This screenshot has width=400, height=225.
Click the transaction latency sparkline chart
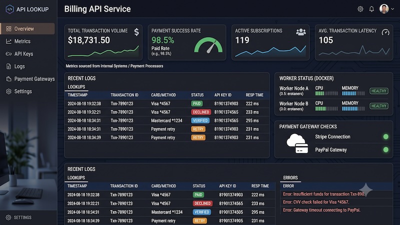point(354,50)
